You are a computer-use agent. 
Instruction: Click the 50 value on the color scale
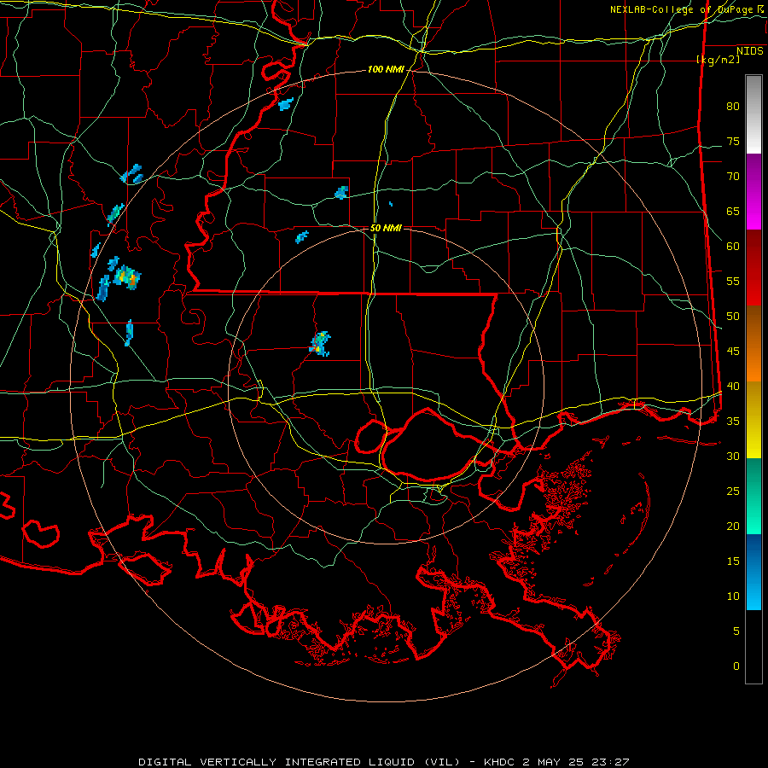(733, 316)
